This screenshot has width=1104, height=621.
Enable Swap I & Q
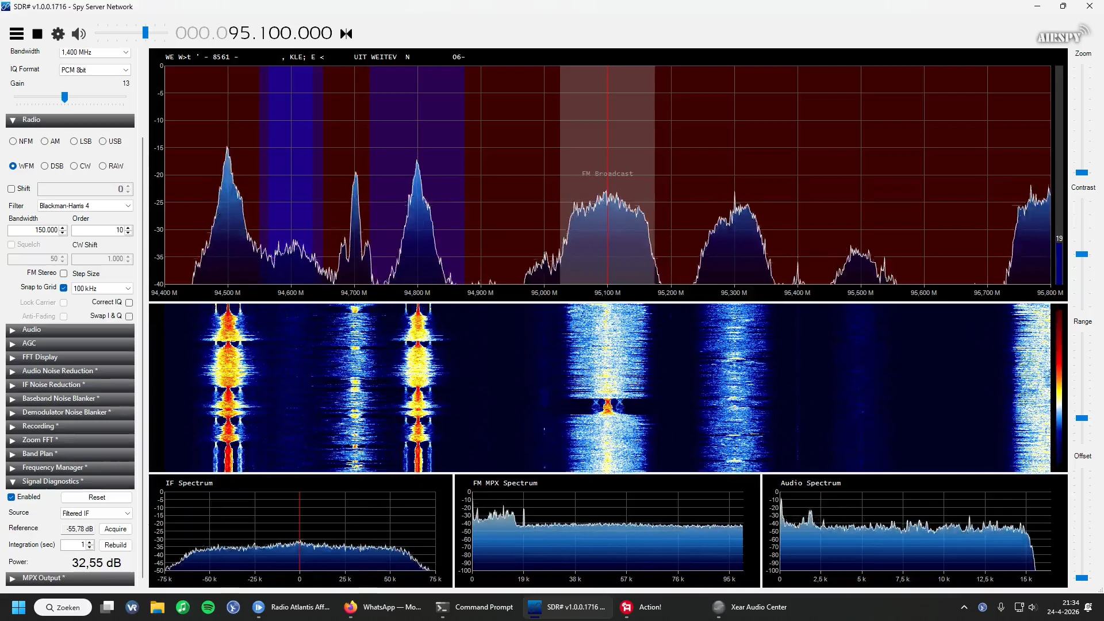pyautogui.click(x=129, y=316)
